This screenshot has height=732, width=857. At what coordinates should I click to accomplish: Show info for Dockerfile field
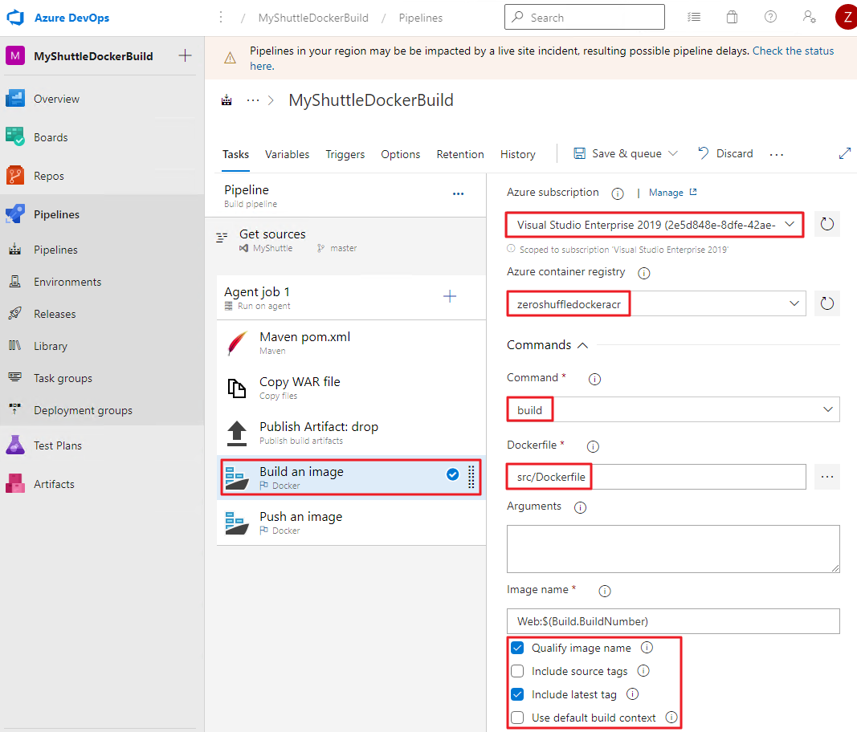click(593, 447)
